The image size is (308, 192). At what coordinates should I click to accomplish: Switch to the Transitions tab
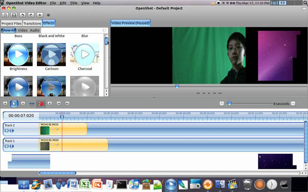tap(32, 23)
